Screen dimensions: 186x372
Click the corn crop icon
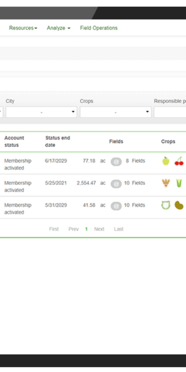coord(179,183)
